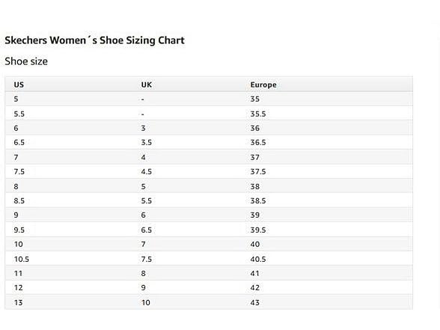Screen dimensions: 440x330
Task: Click the UK size 6 cell
Action: [144, 216]
